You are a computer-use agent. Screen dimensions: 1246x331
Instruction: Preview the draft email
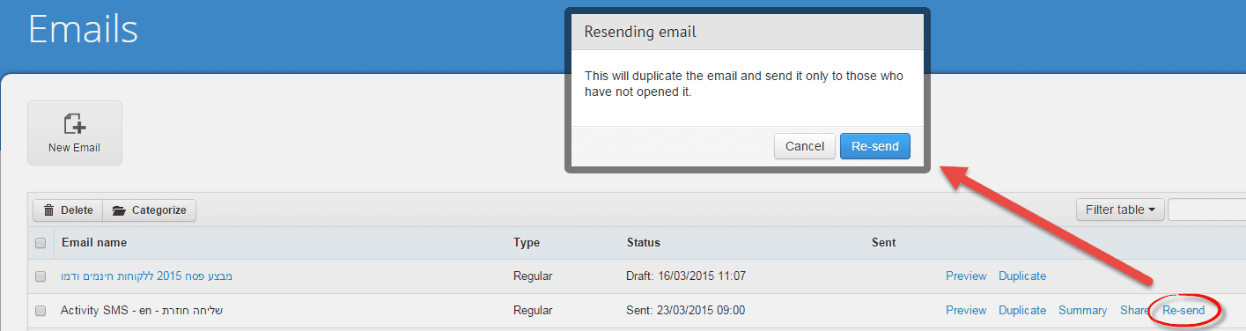966,276
